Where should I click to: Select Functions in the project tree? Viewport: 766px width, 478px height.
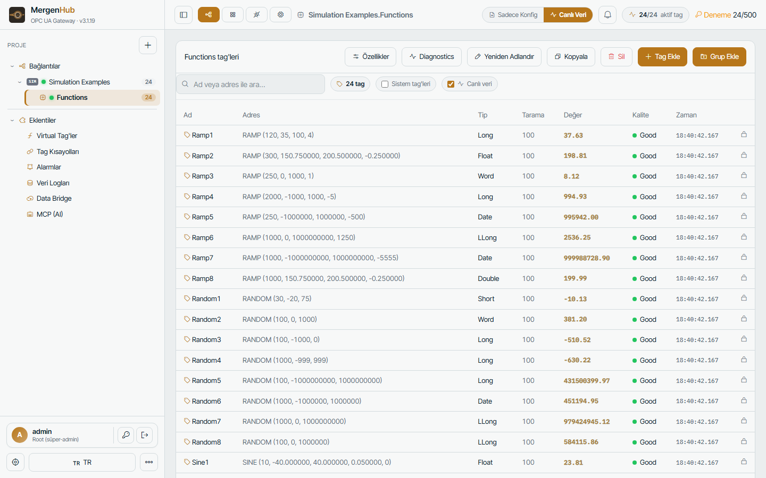tap(92, 98)
